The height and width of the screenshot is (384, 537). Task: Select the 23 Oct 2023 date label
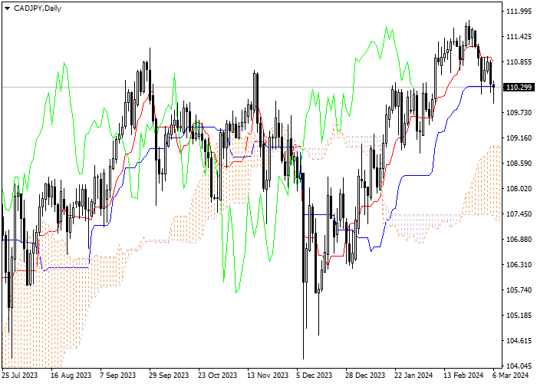217,375
